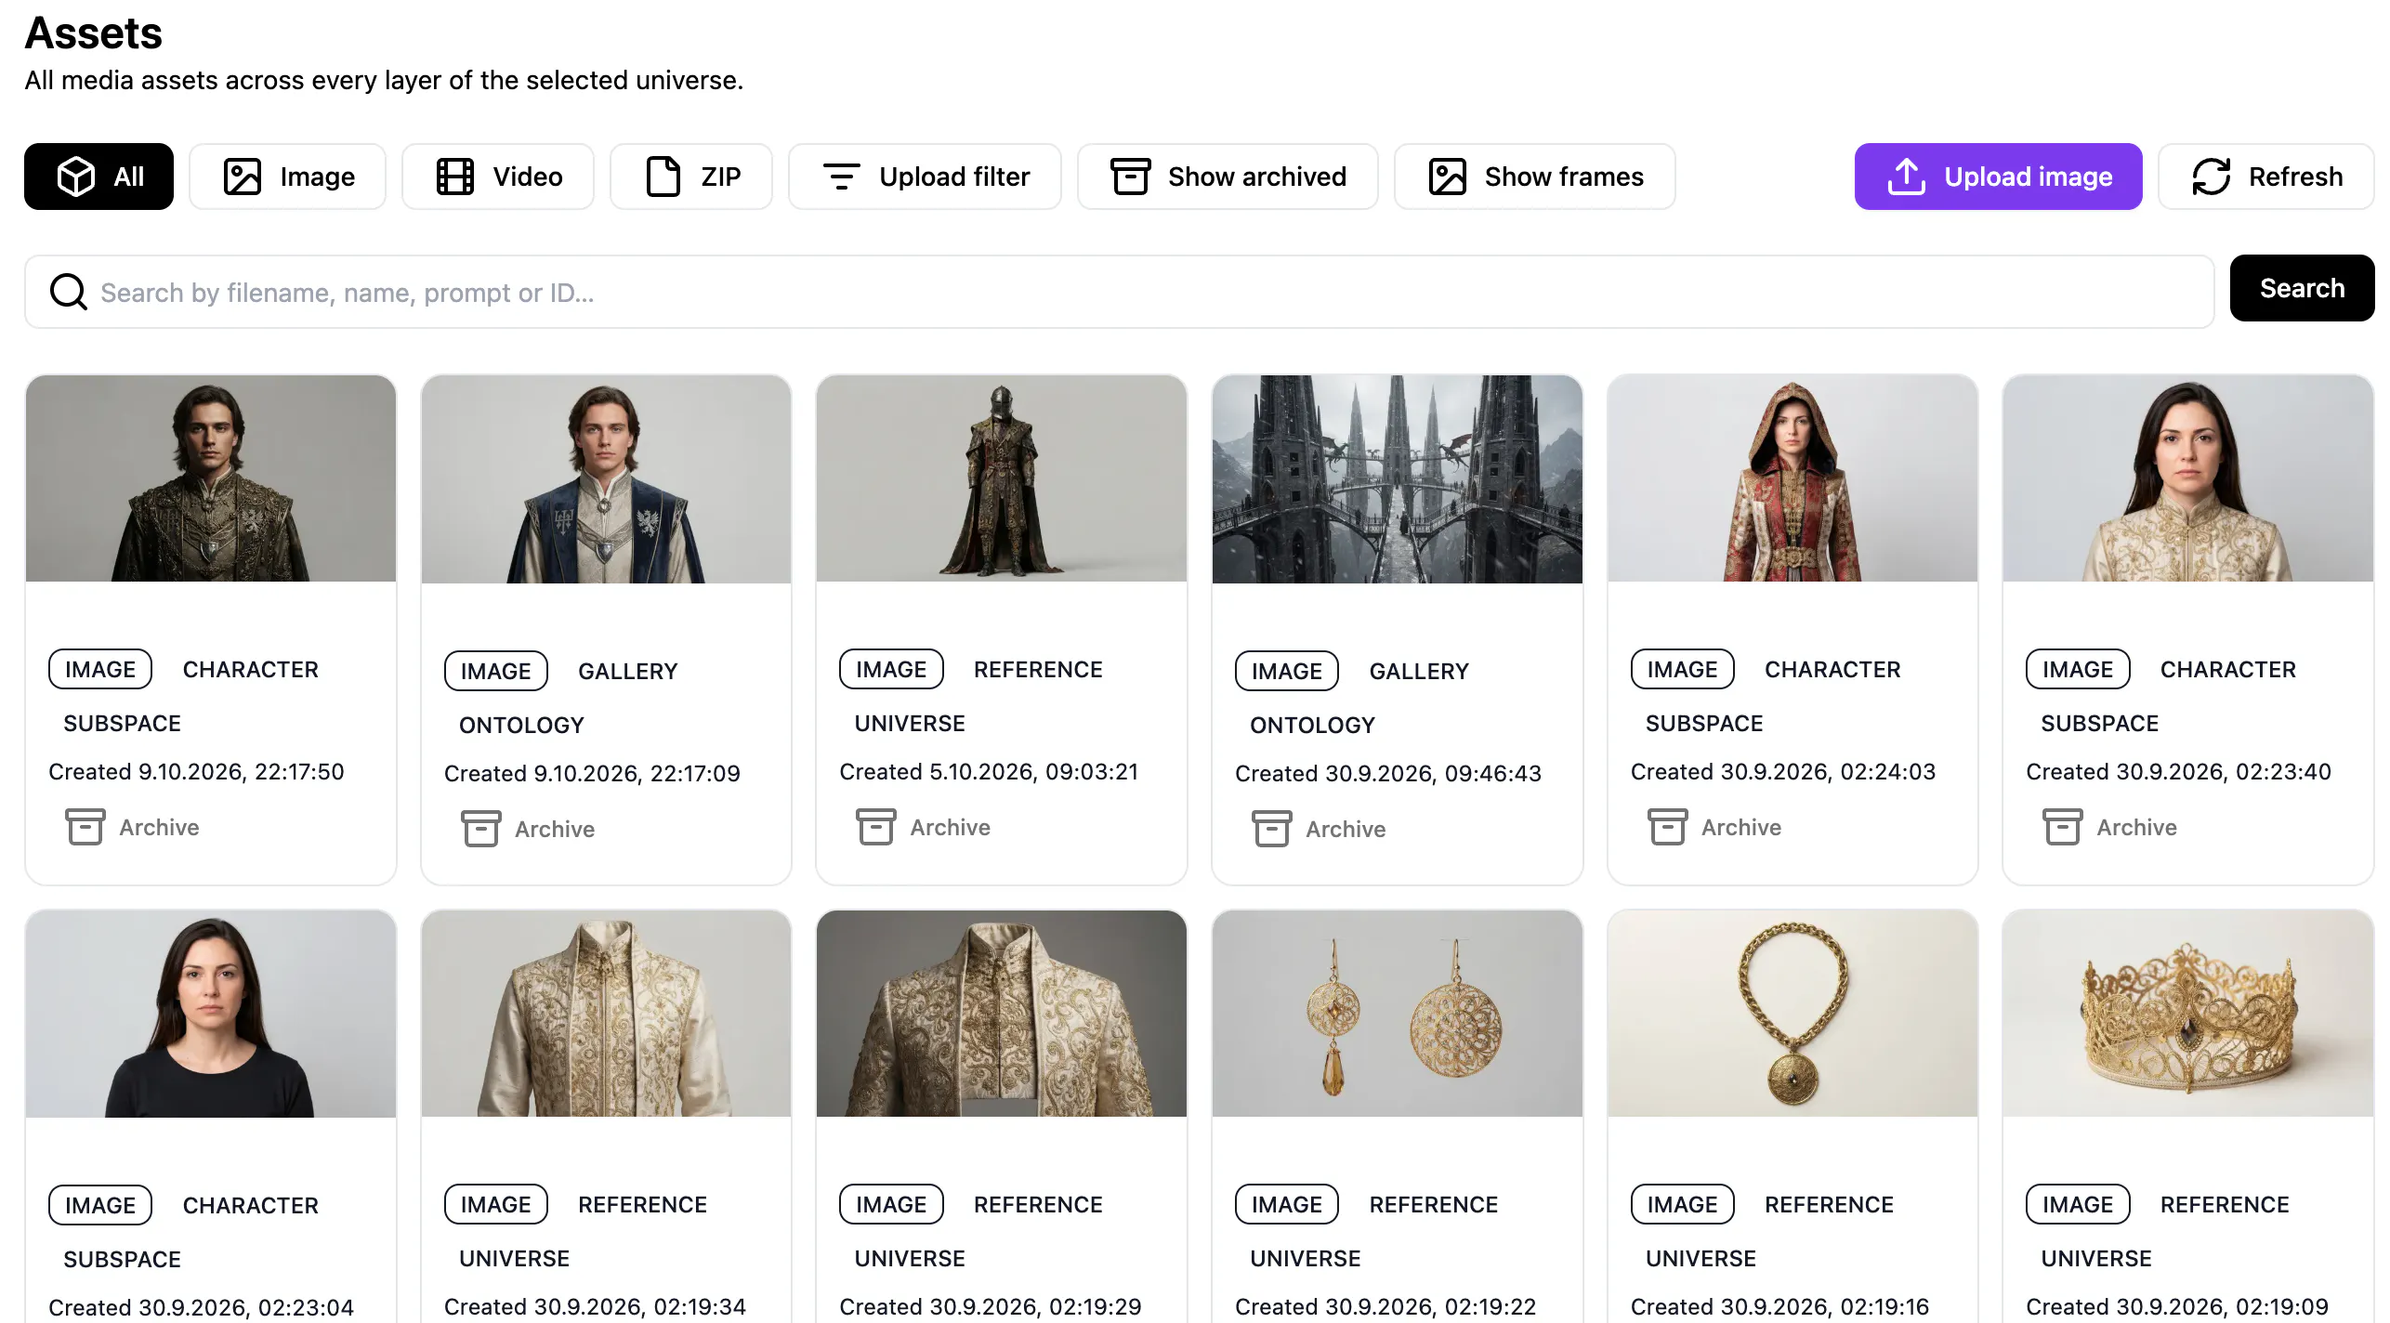This screenshot has width=2390, height=1323.
Task: Click the filter lines icon on Upload filter
Action: click(842, 177)
